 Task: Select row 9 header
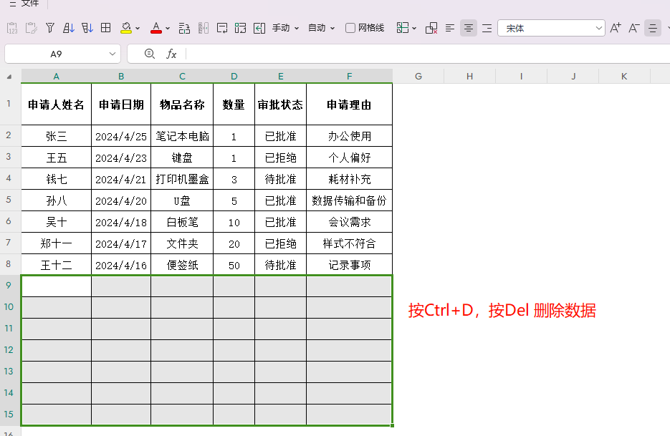tap(9, 285)
